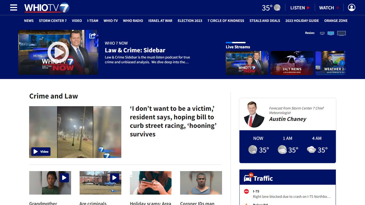Play the Grandmother story video icon
Image resolution: width=365 pixels, height=205 pixels.
[x=64, y=178]
